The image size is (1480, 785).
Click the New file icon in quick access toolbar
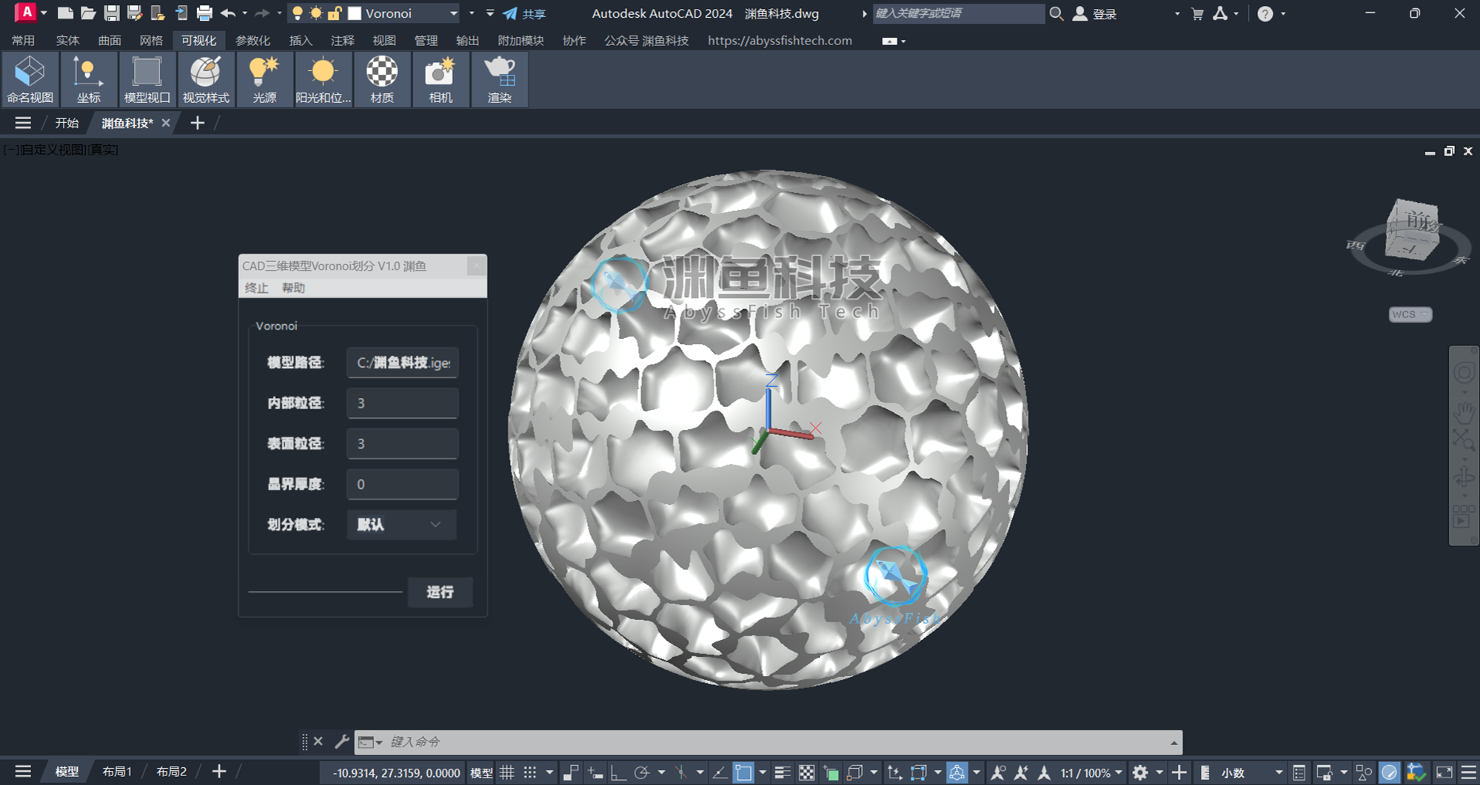65,13
